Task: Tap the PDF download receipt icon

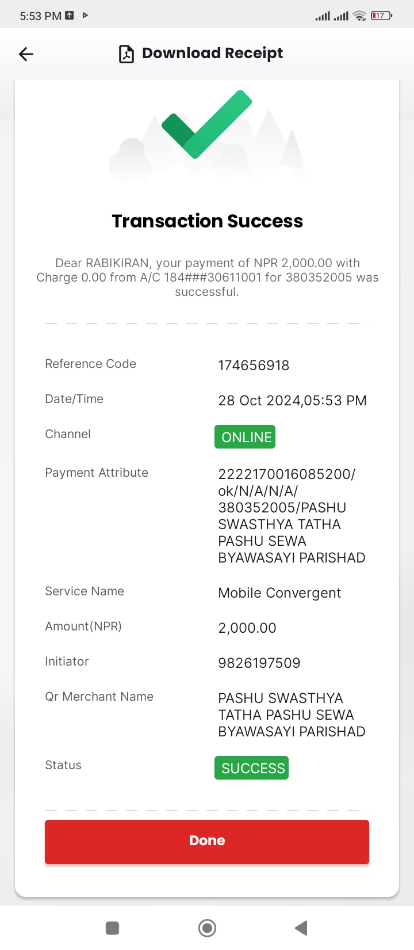Action: pyautogui.click(x=126, y=54)
